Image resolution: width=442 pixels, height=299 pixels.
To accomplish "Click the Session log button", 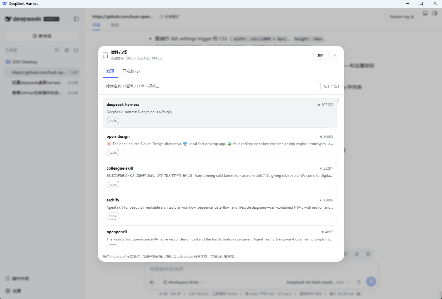I will tap(401, 17).
